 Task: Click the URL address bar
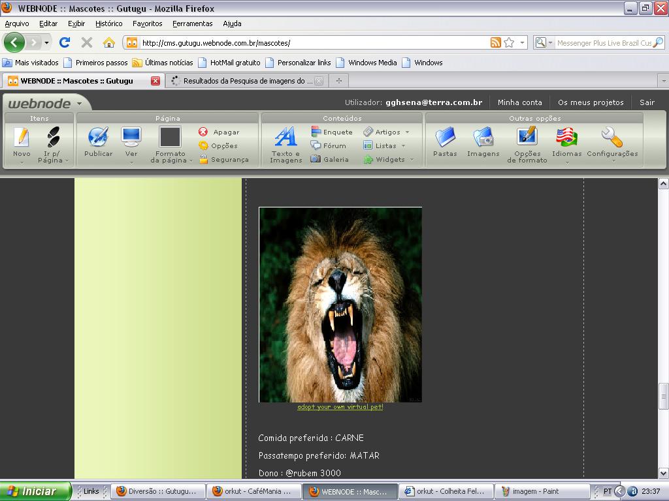click(314, 43)
